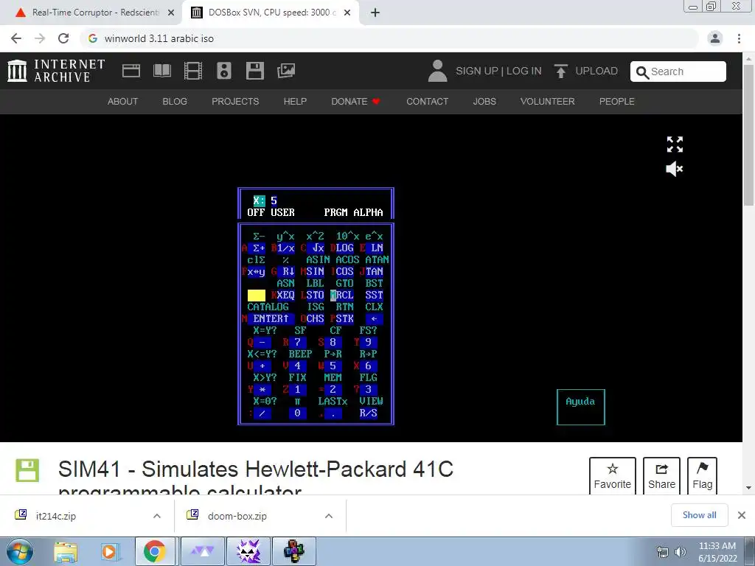Open Windows Start menu
755x566 pixels.
(19, 551)
